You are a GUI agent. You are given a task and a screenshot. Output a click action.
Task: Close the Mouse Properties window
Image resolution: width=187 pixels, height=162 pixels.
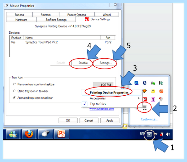[x=115, y=5]
